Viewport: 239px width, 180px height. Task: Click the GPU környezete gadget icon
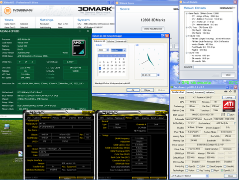pyautogui.click(x=179, y=82)
